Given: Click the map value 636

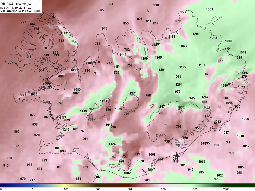Looking at the screenshot, I should tap(52, 17).
